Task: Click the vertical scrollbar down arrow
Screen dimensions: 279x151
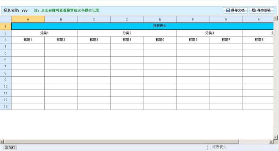Action: click(x=276, y=137)
